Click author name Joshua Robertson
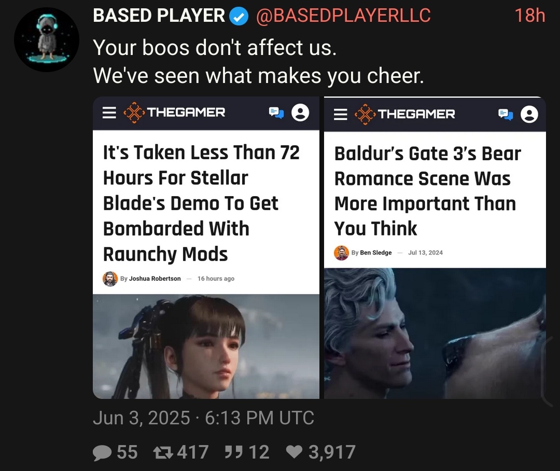 tap(155, 279)
